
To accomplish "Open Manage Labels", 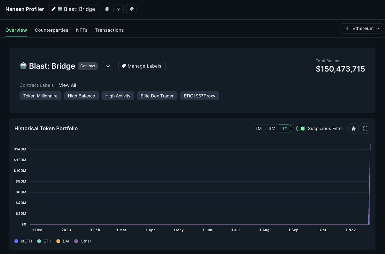I will click(142, 66).
